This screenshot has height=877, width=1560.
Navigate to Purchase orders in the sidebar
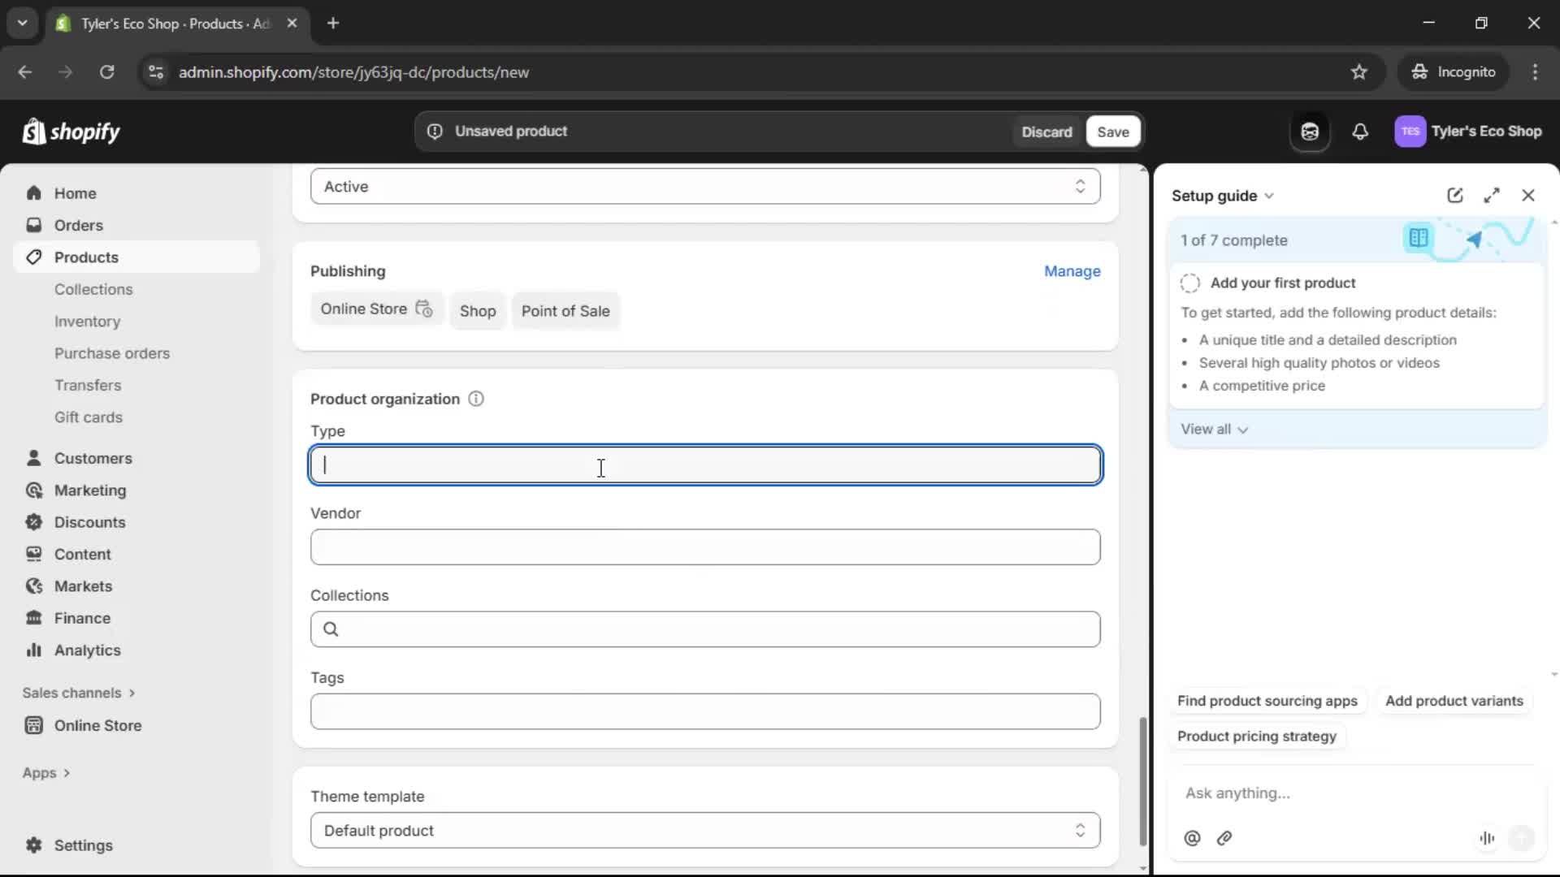(112, 353)
